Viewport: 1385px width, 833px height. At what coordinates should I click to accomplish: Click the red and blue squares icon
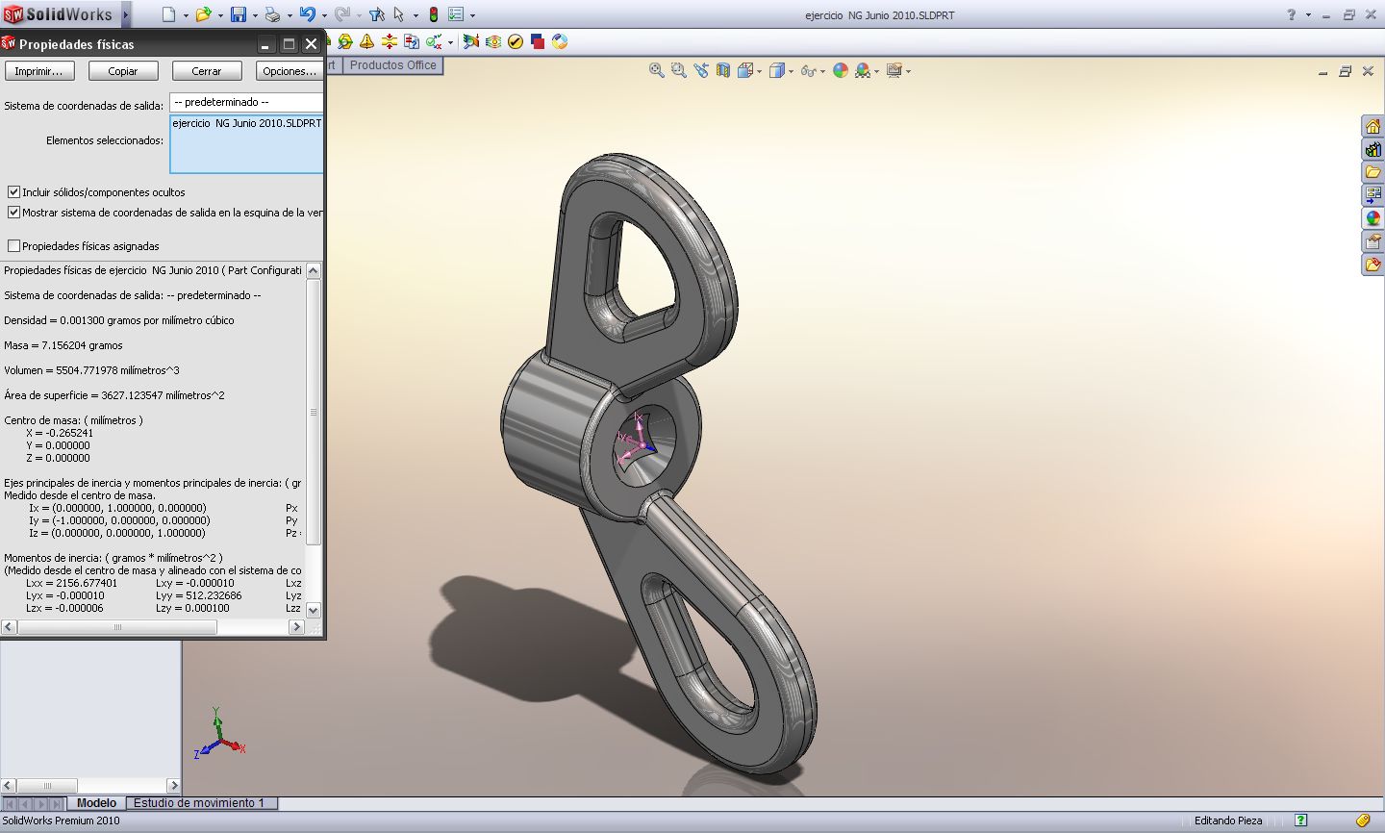coord(538,41)
